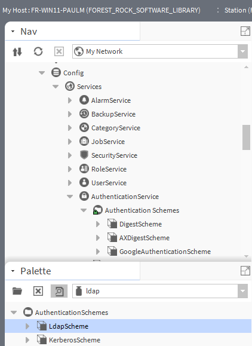
Task: Select the UserService text label
Action: (109, 183)
